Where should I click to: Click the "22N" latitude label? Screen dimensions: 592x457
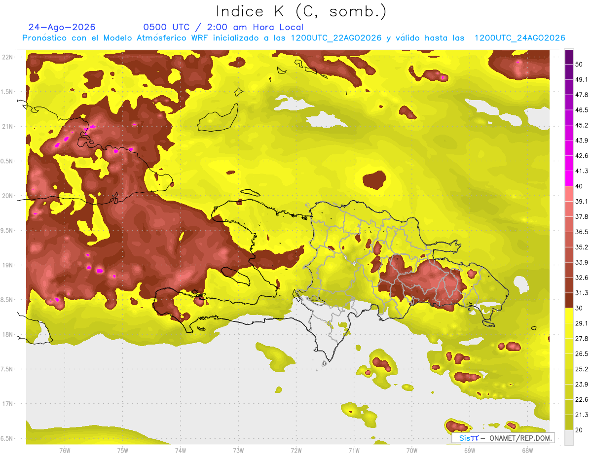click(7, 57)
